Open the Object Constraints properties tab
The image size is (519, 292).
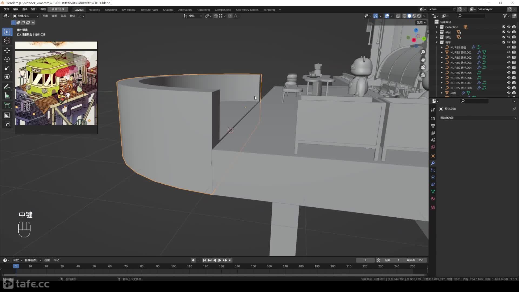tap(433, 184)
